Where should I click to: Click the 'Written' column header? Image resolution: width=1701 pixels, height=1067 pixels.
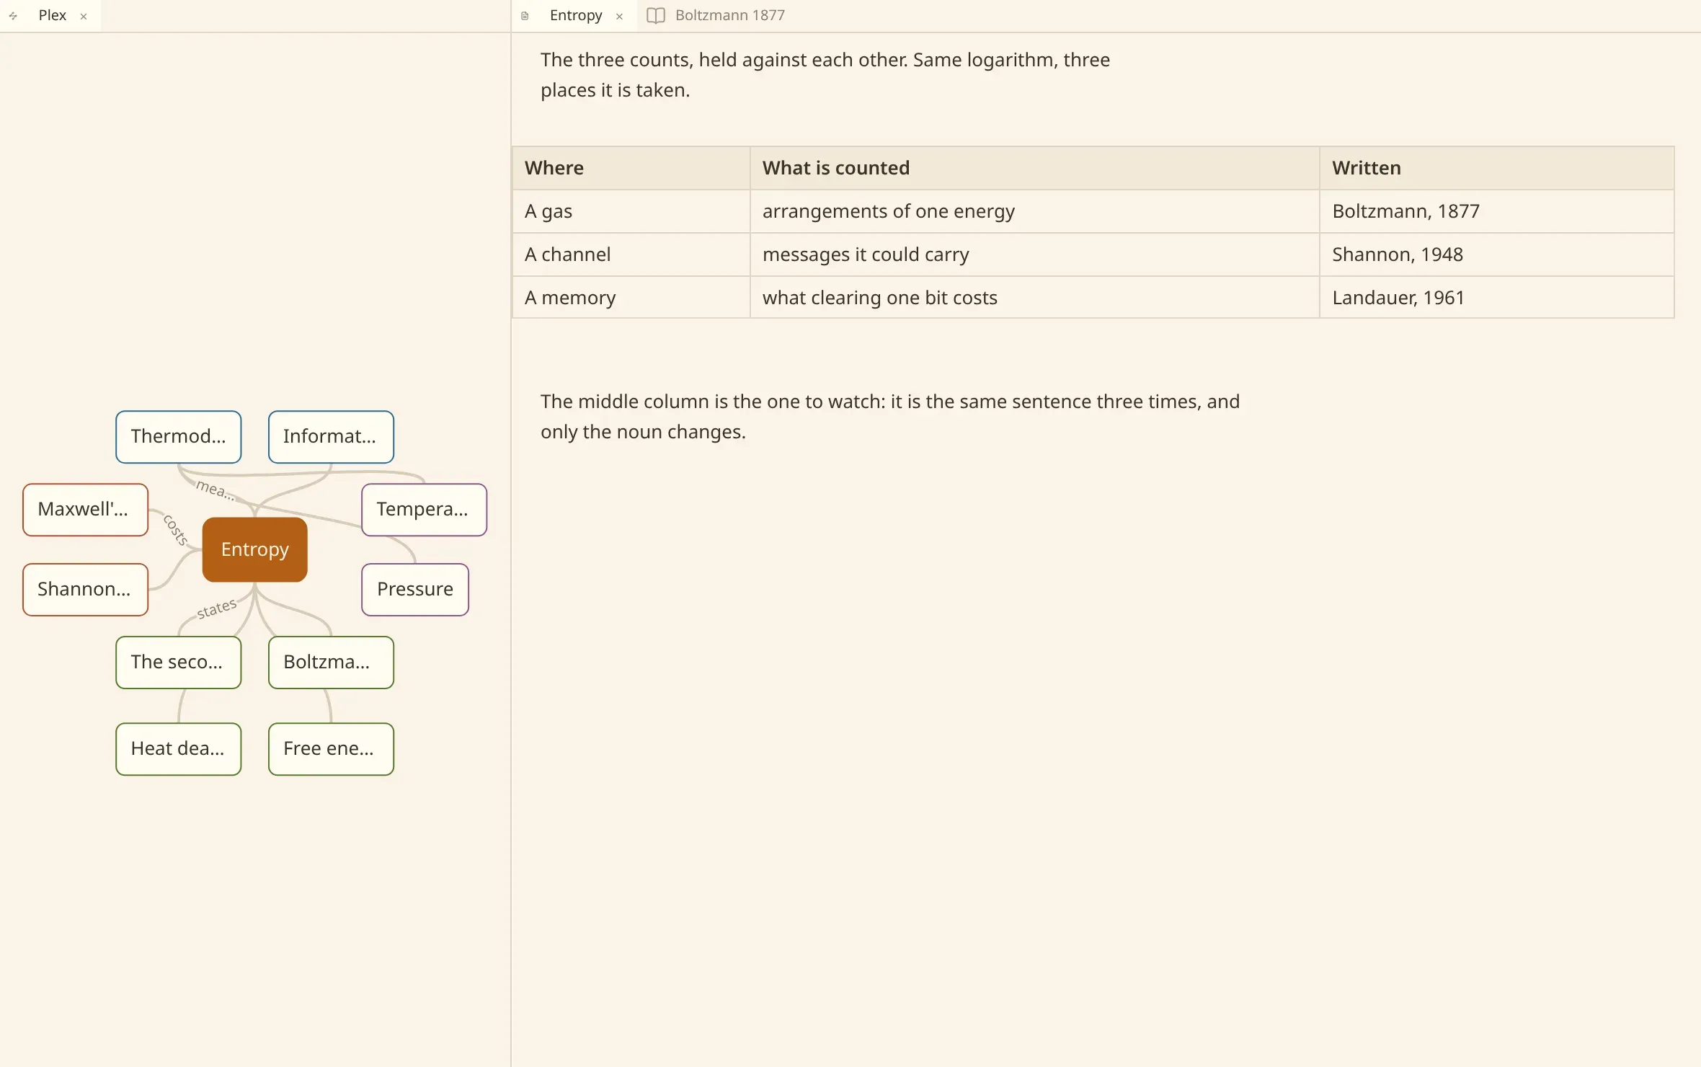click(1496, 168)
